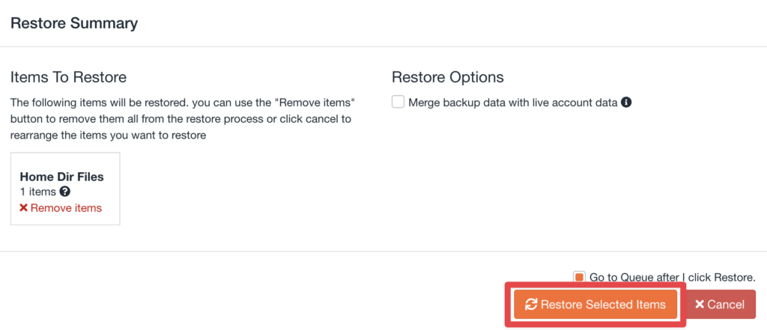Image resolution: width=767 pixels, height=330 pixels.
Task: Click the Go to Queue label text
Action: click(672, 277)
